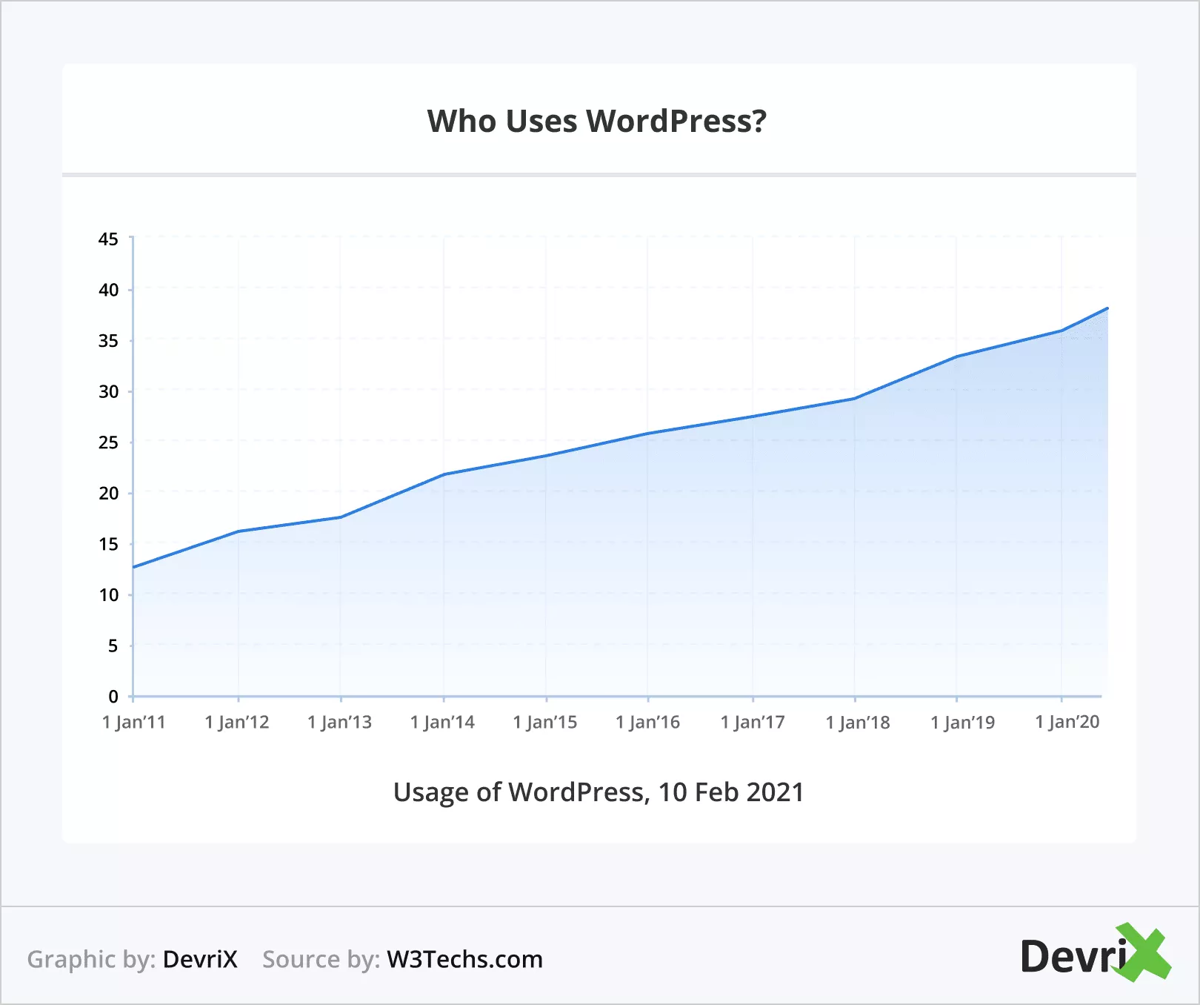The image size is (1200, 1005).
Task: Click the 25 y-axis value
Action: pos(108,442)
